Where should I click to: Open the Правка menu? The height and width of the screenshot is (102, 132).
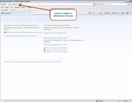tap(7, 7)
